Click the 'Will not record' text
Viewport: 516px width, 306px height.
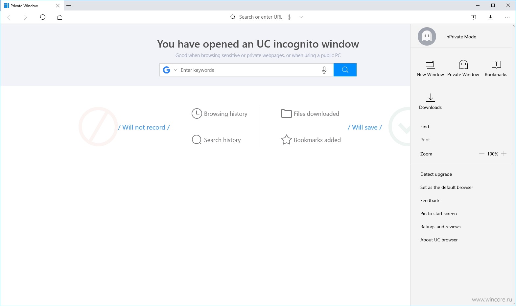144,127
